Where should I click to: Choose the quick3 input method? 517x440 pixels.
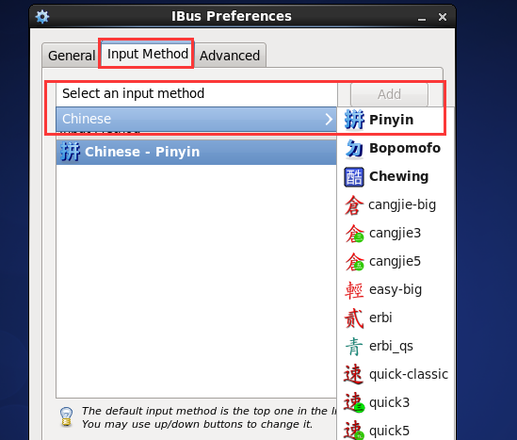pos(395,402)
